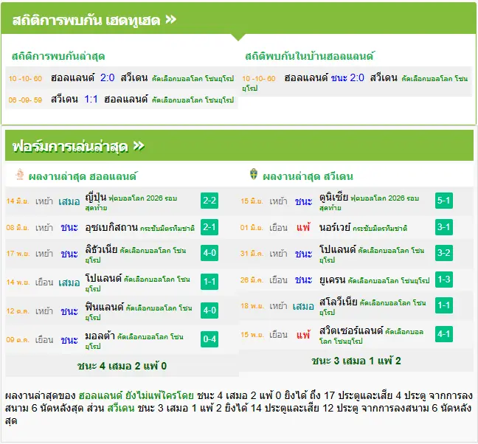
Task: Click Holland summary ชนะ 4 เสมอ 2 แพ้ 0
Action: pyautogui.click(x=122, y=366)
